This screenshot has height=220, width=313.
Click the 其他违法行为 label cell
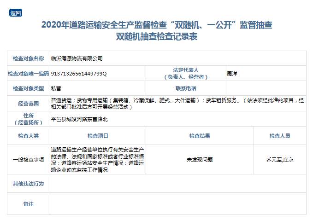(28, 184)
